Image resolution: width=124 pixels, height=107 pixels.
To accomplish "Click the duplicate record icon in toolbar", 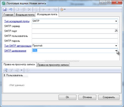I will 23,9.
